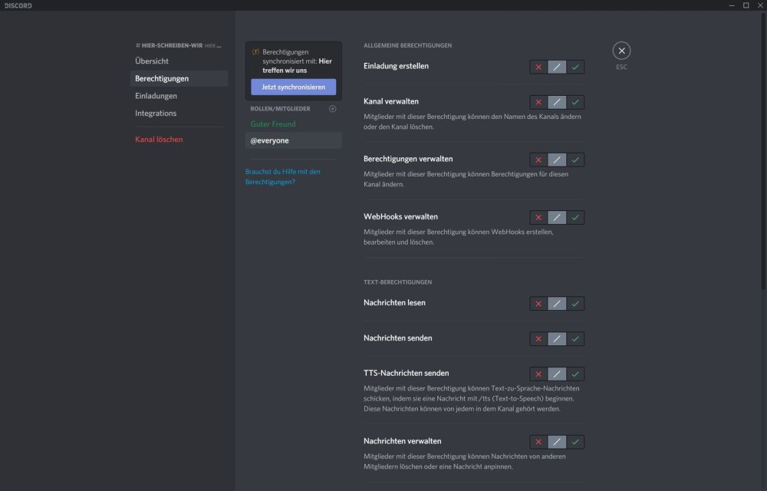
Task: Deny Nachrichten lesen with red X
Action: click(x=538, y=304)
